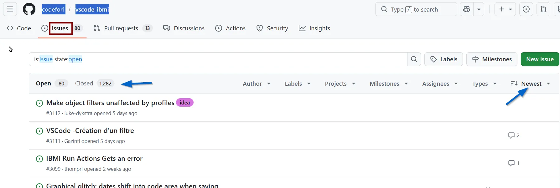Click the green New issue button

540,59
